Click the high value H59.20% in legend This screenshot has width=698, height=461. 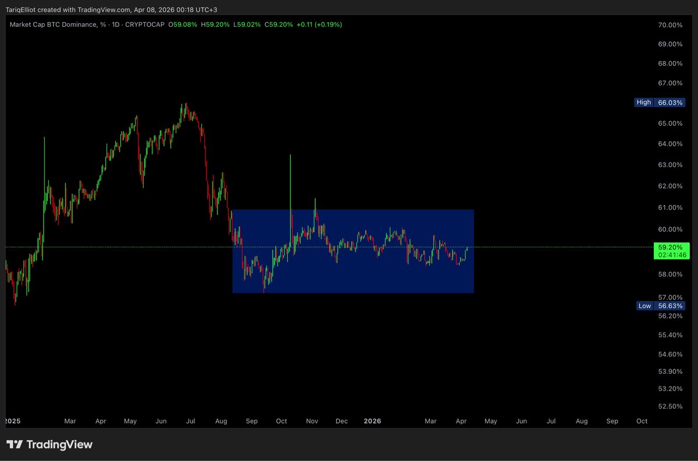pos(215,24)
